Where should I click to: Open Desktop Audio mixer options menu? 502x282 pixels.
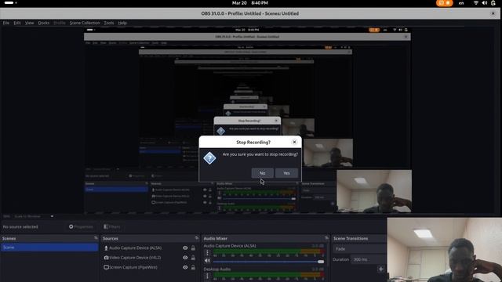pyautogui.click(x=207, y=277)
